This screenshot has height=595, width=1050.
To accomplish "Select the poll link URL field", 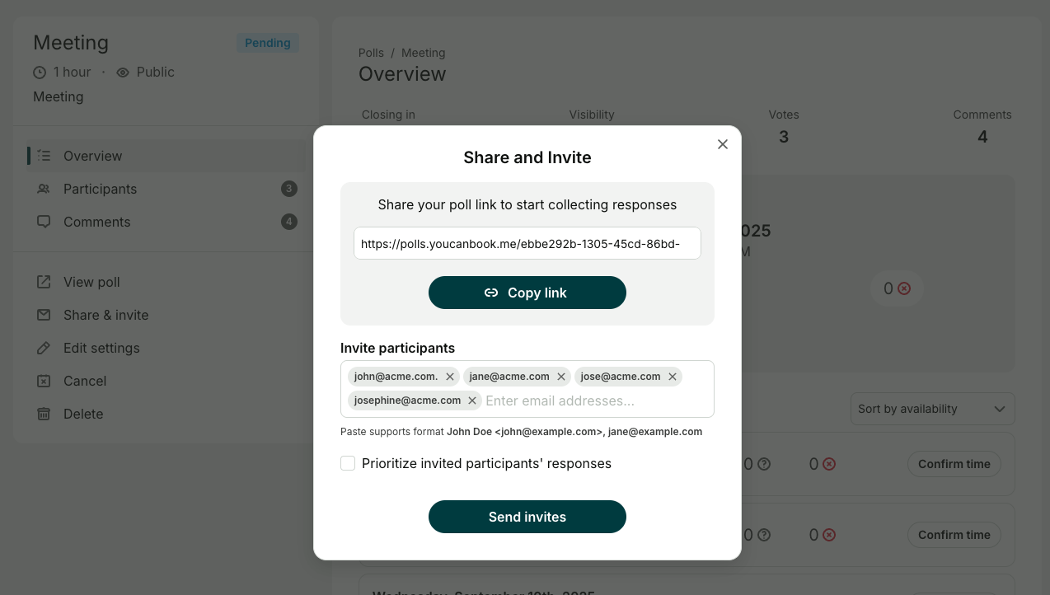I will pos(527,244).
